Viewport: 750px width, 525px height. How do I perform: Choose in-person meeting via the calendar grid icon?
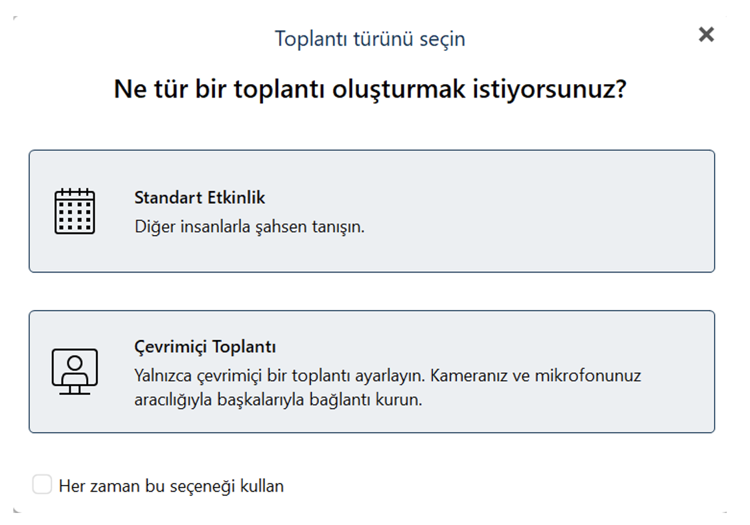[75, 211]
